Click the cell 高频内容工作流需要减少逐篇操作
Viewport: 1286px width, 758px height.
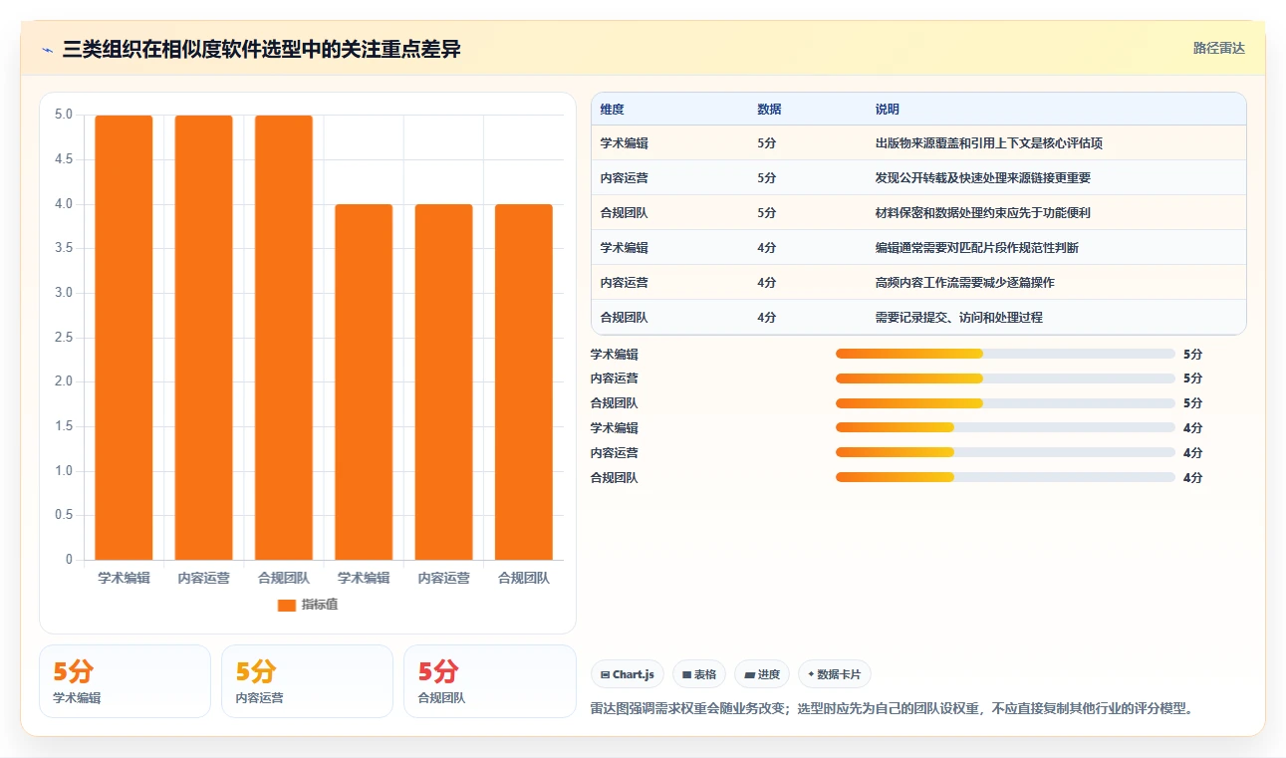964,283
